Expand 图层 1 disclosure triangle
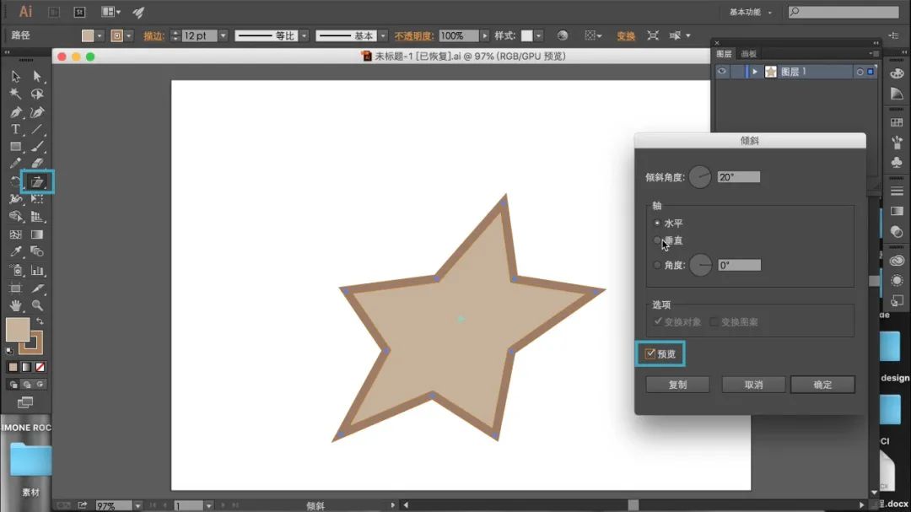 point(755,72)
